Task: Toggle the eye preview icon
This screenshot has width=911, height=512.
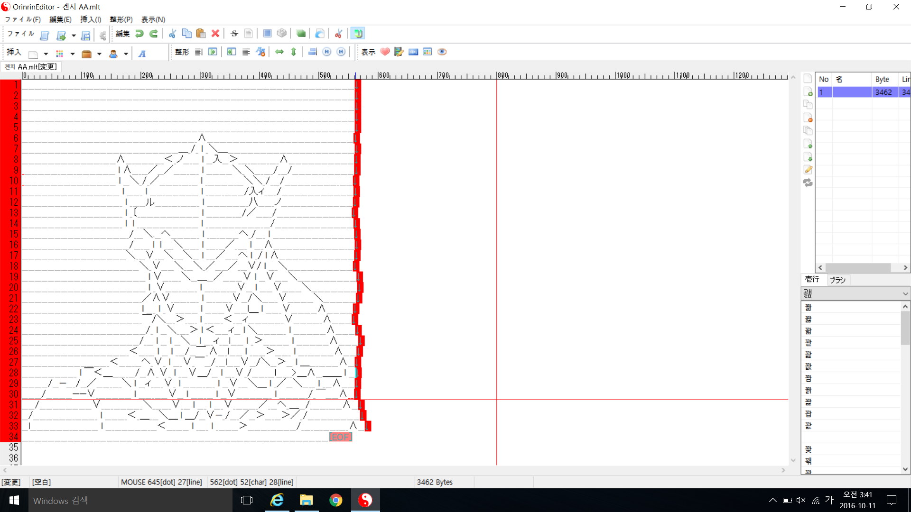Action: click(x=442, y=52)
